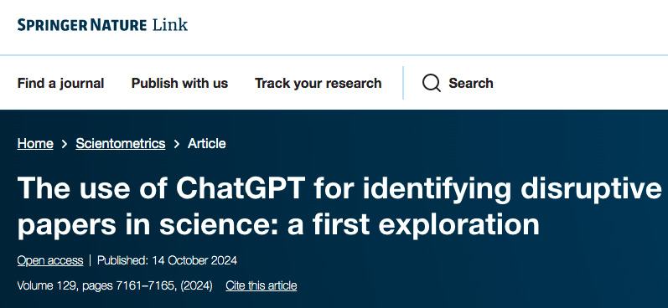Click the Springer Nature Link logo

tap(102, 24)
